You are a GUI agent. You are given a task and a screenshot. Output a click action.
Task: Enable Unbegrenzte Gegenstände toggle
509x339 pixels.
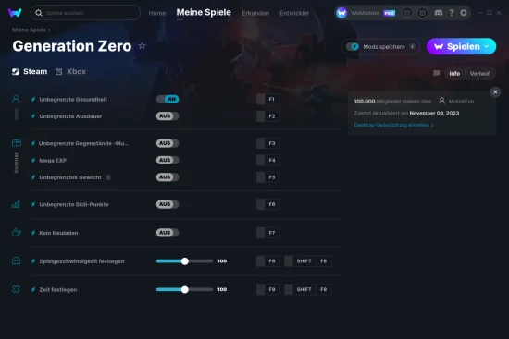(168, 143)
